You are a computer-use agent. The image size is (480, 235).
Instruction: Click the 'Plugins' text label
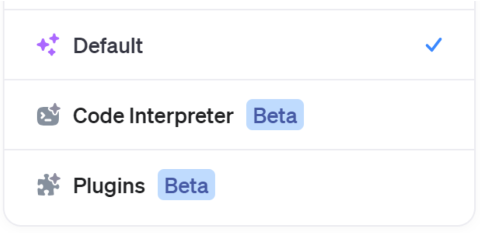(x=109, y=186)
